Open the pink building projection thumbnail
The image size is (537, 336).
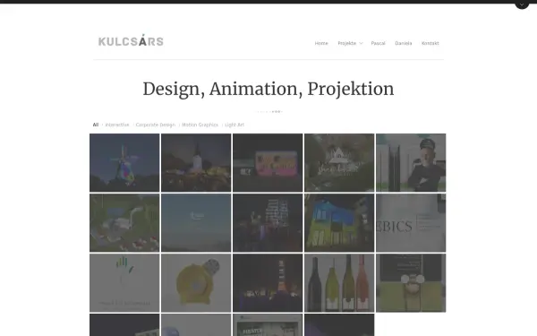coord(268,163)
